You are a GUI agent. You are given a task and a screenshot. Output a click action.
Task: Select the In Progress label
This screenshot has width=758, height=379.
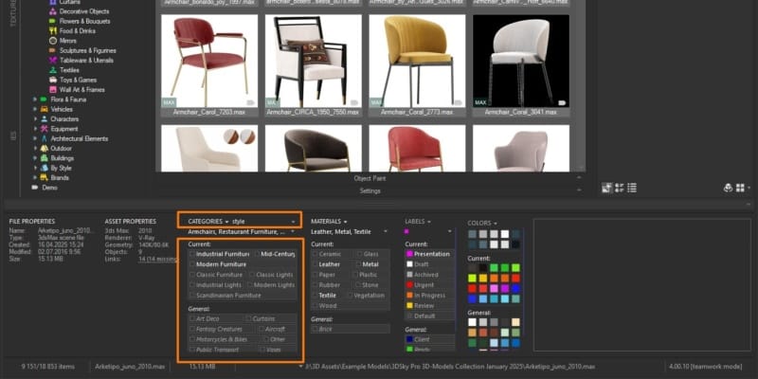(x=430, y=296)
